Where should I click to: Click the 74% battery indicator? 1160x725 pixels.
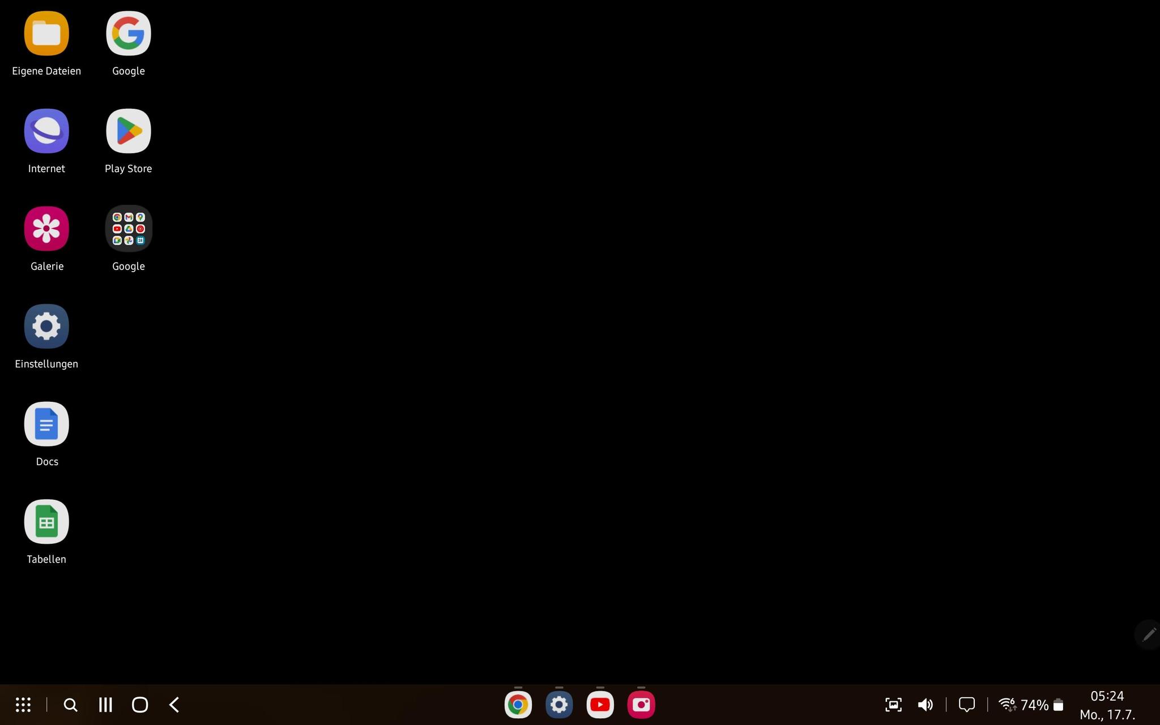coord(1042,705)
